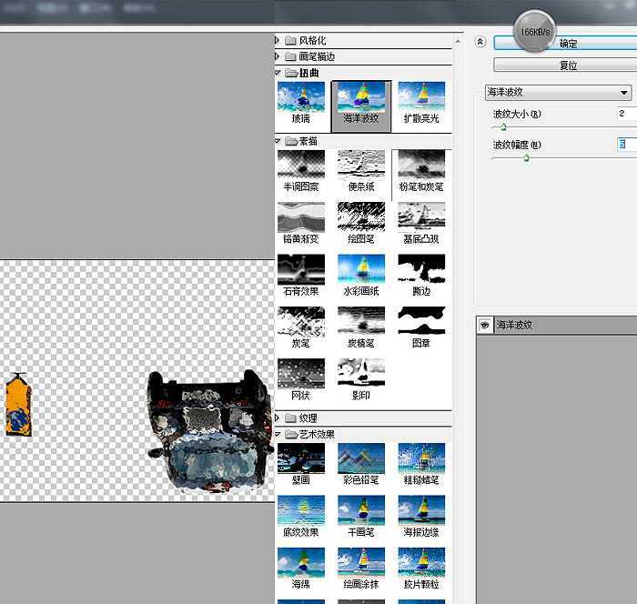Click the 复位 reset button
Image resolution: width=637 pixels, height=604 pixels.
(565, 65)
